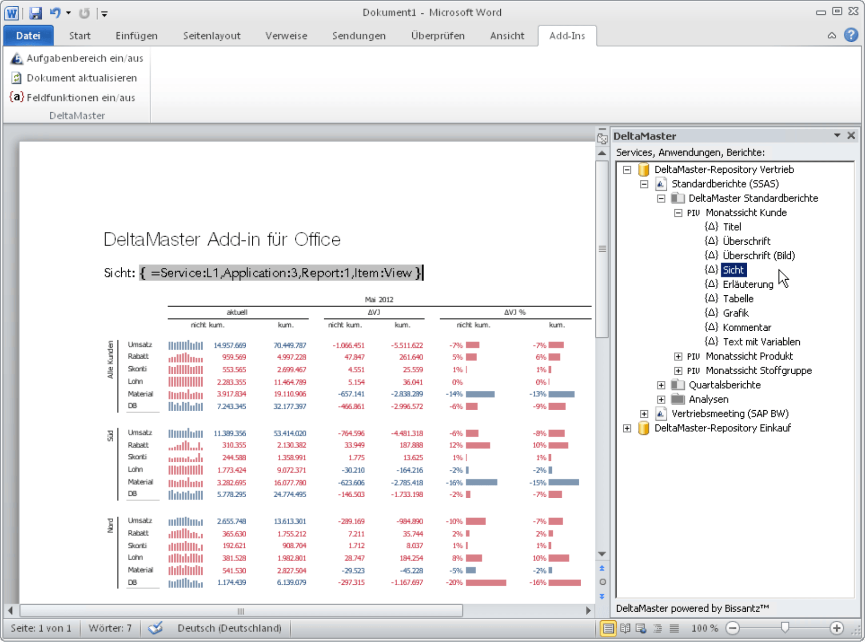Click the Save icon in quick access toolbar
This screenshot has height=642, width=865.
tap(35, 13)
